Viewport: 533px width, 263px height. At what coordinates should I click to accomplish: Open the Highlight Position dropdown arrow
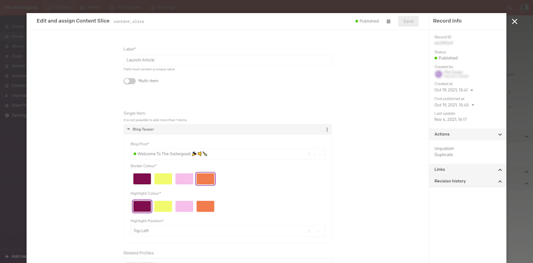tap(320, 231)
